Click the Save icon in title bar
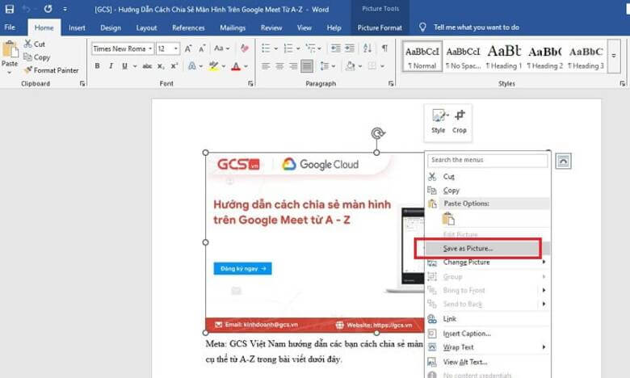The image size is (630, 378). [9, 9]
